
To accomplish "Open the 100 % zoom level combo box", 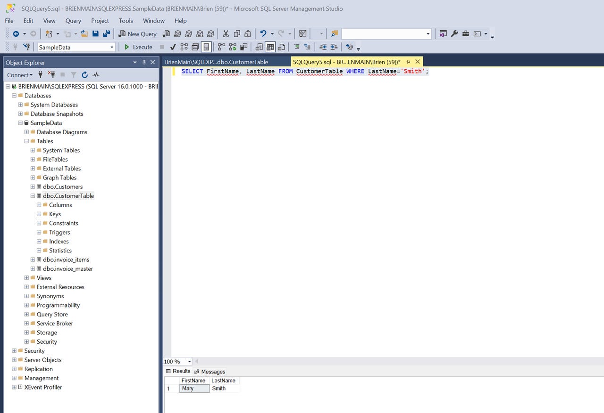I will click(x=189, y=362).
